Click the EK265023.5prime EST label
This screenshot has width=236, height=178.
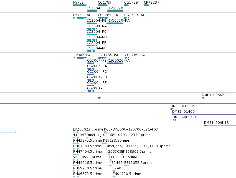pos(88,129)
